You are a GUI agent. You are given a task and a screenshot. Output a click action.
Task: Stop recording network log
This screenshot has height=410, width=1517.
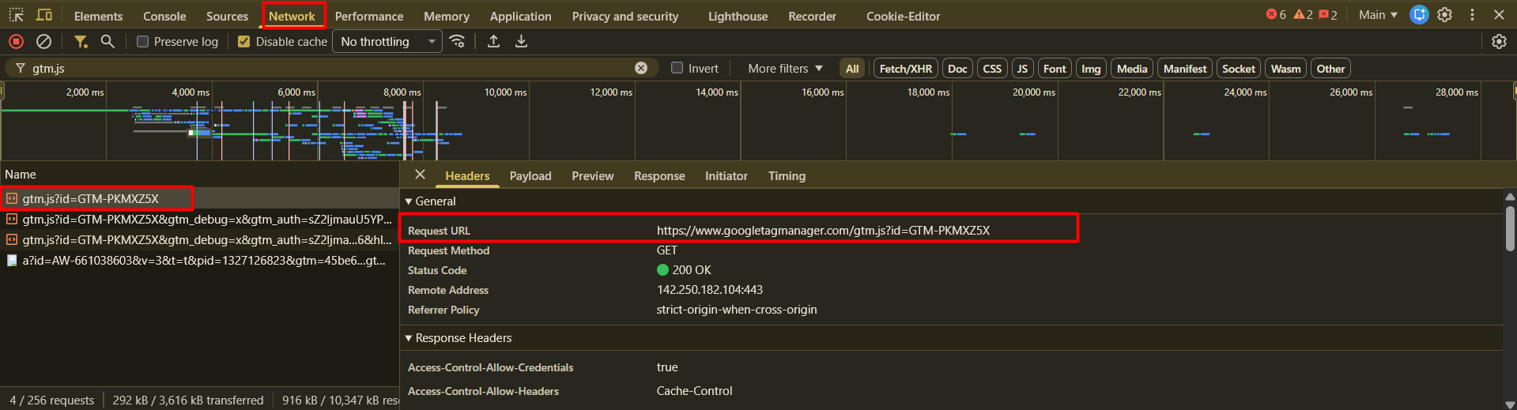pyautogui.click(x=16, y=41)
